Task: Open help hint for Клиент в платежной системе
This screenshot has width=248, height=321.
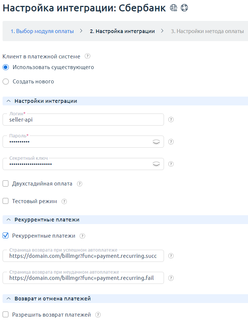Action: (x=87, y=56)
